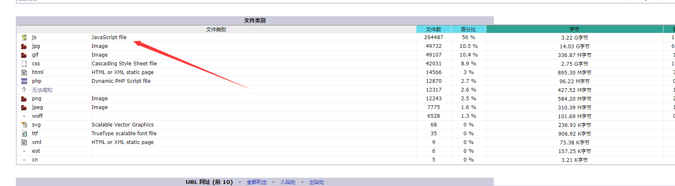Click the JavaScript file description text

pos(109,37)
